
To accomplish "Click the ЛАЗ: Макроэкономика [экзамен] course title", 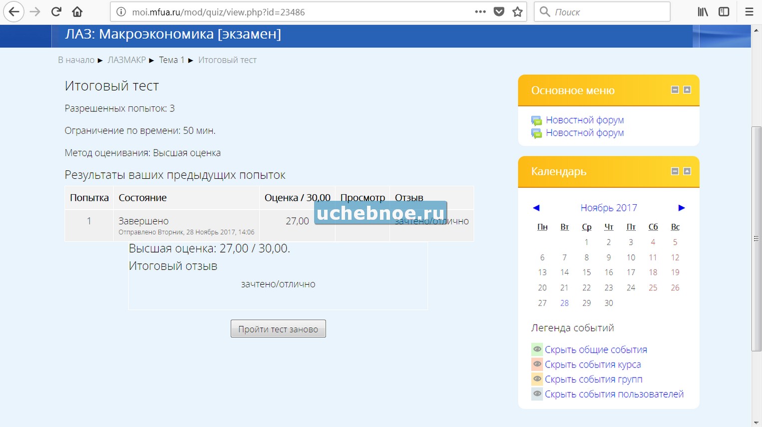I will (173, 34).
